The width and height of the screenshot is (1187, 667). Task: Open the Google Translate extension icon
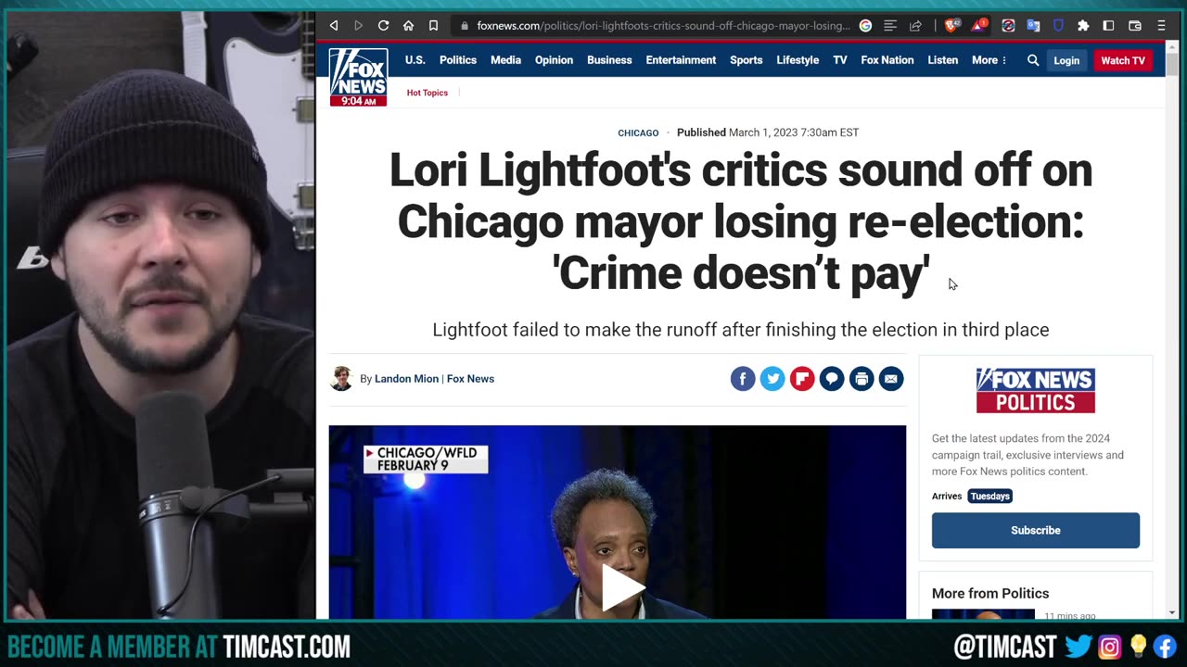[x=1033, y=26]
